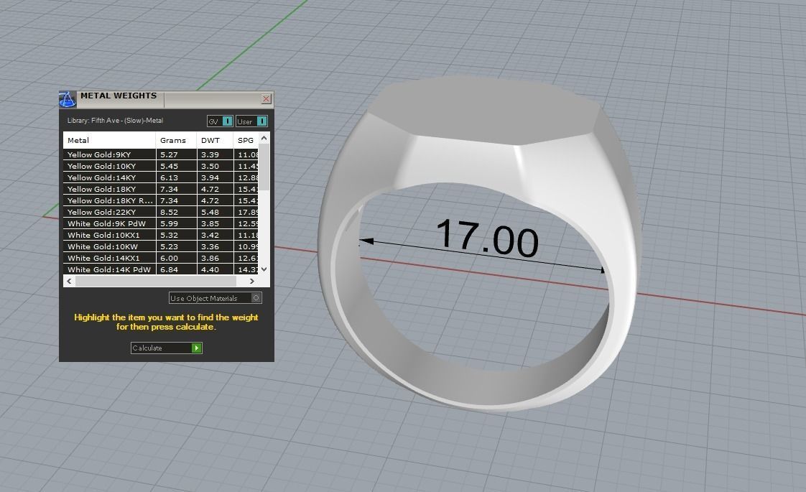Sort by the Metal column header
This screenshot has height=492, width=806.
109,140
